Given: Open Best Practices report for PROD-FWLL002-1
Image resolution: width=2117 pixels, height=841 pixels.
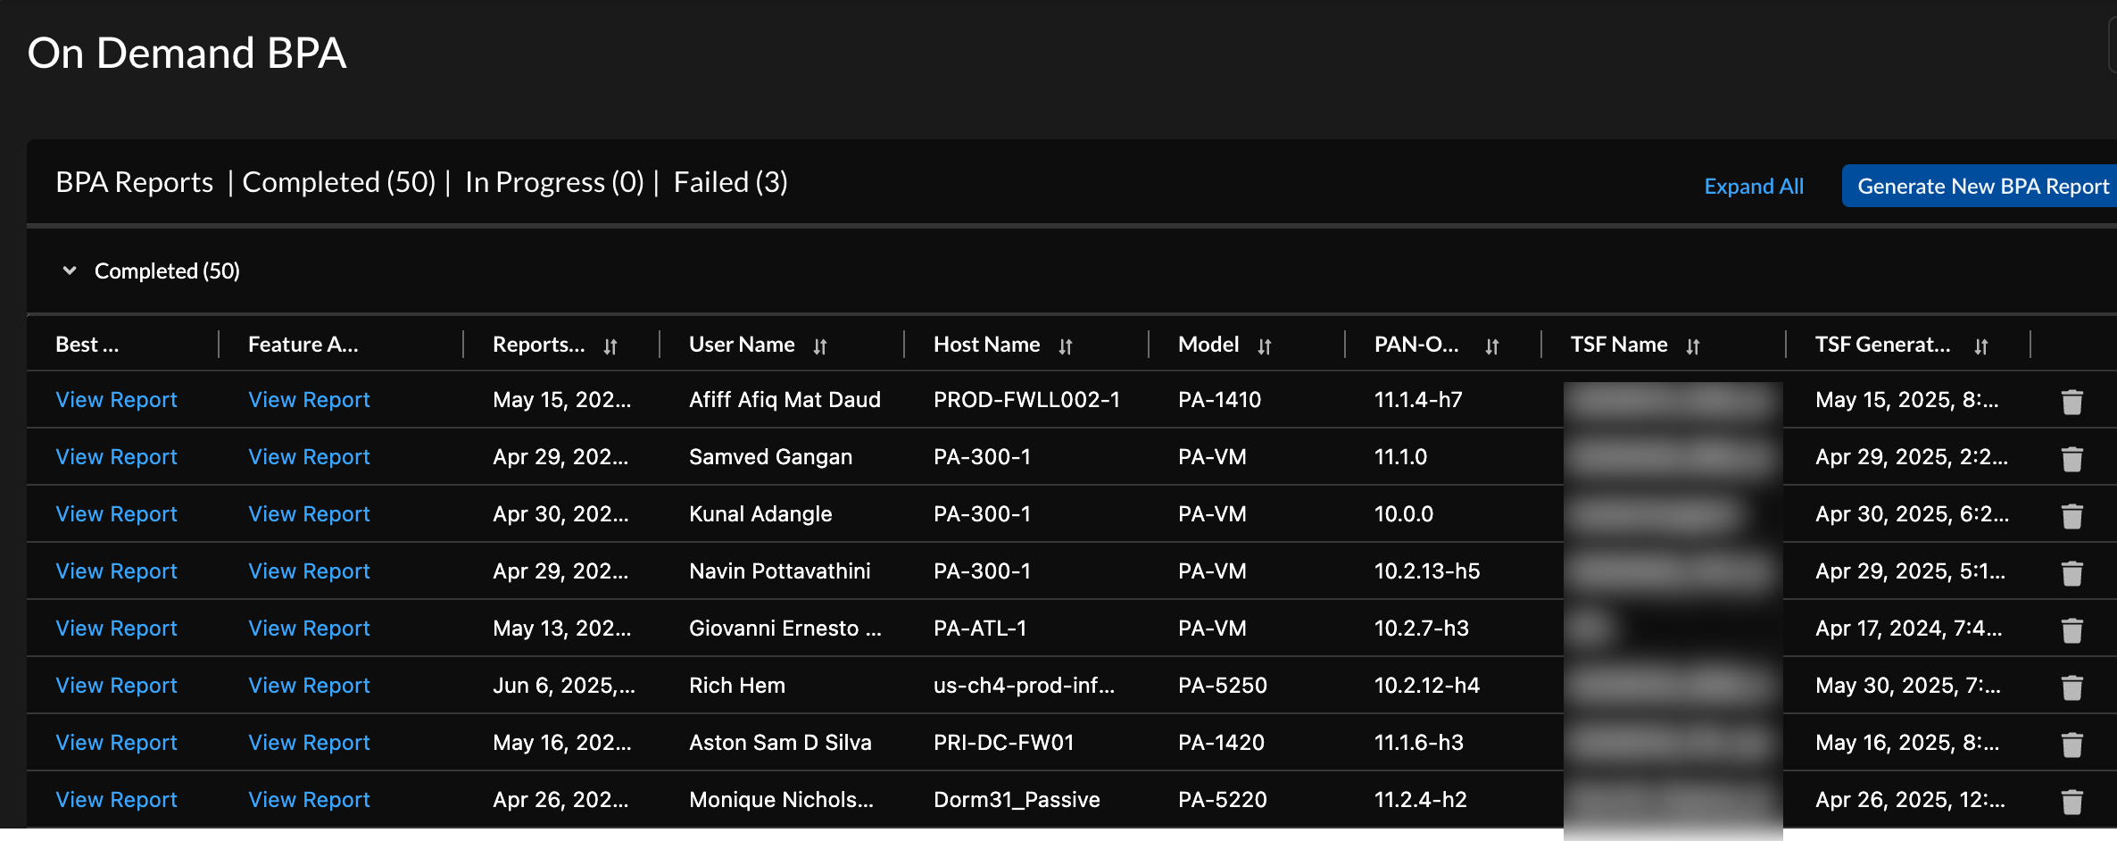Looking at the screenshot, I should [116, 400].
